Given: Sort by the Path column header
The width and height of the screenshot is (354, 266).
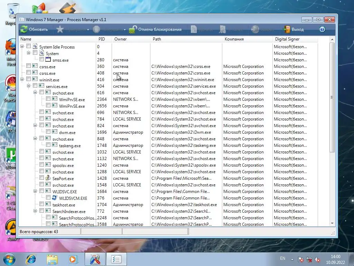Looking at the screenshot, I should tap(186, 39).
